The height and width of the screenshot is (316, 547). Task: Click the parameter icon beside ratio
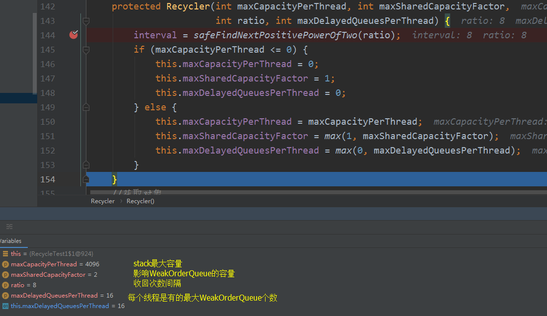tap(5, 285)
